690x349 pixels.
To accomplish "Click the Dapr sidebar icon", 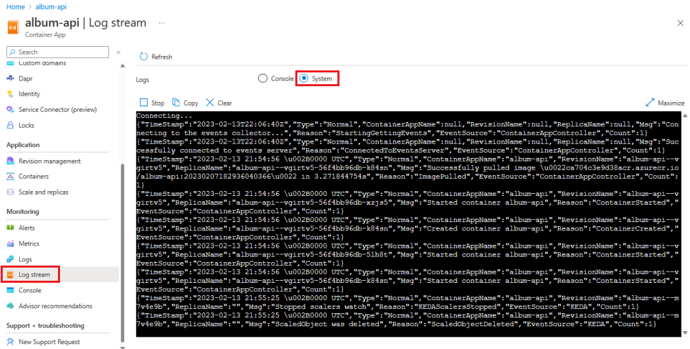I will (x=10, y=79).
